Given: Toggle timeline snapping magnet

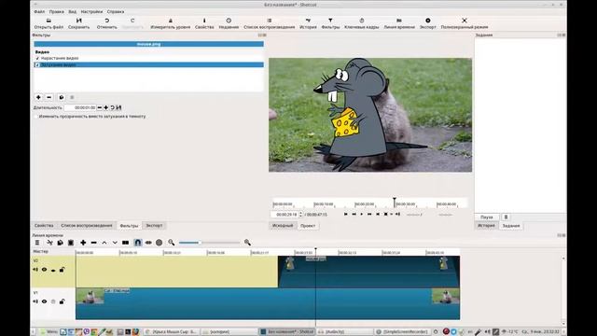Looking at the screenshot, I should 138,243.
